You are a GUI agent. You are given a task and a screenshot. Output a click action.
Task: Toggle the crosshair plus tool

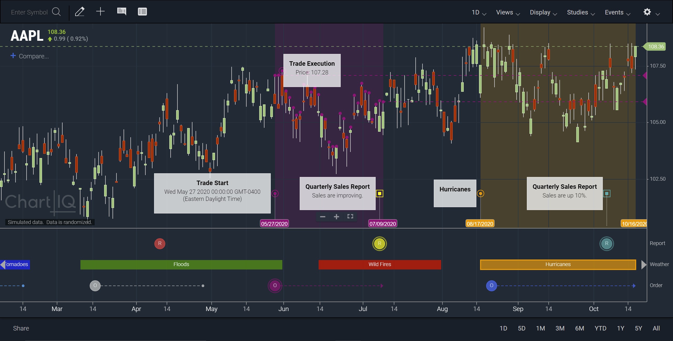click(x=100, y=12)
